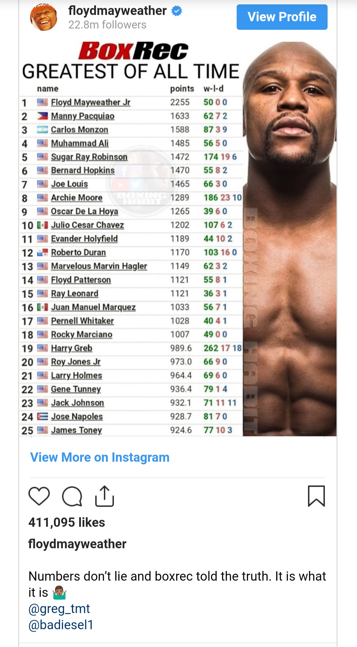Tap the floydmayweather profile avatar
The width and height of the screenshot is (357, 647).
(44, 17)
